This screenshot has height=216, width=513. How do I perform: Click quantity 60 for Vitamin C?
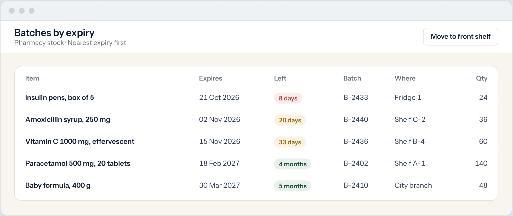483,141
